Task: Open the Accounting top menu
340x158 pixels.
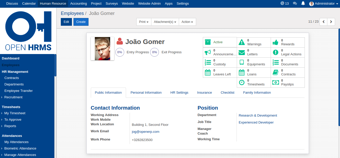Action: click(78, 4)
